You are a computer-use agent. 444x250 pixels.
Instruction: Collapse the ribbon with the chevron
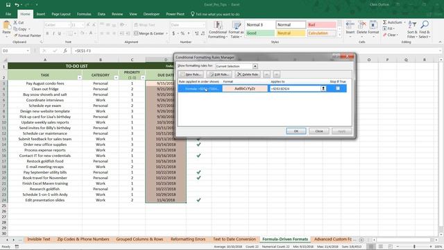tap(440, 42)
